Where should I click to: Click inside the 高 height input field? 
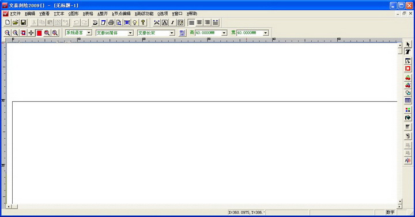pos(208,33)
